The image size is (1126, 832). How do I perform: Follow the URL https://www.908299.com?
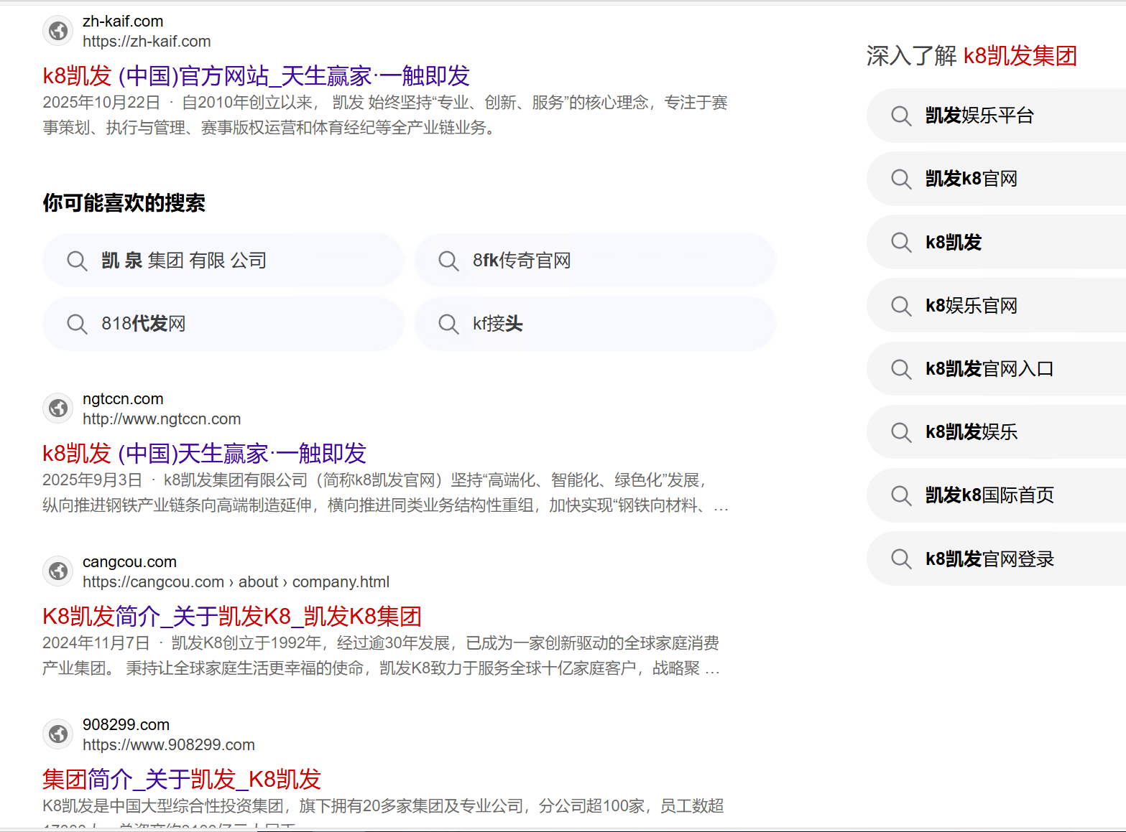point(169,745)
